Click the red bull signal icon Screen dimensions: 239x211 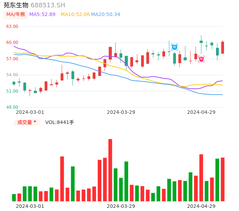(x=201, y=59)
